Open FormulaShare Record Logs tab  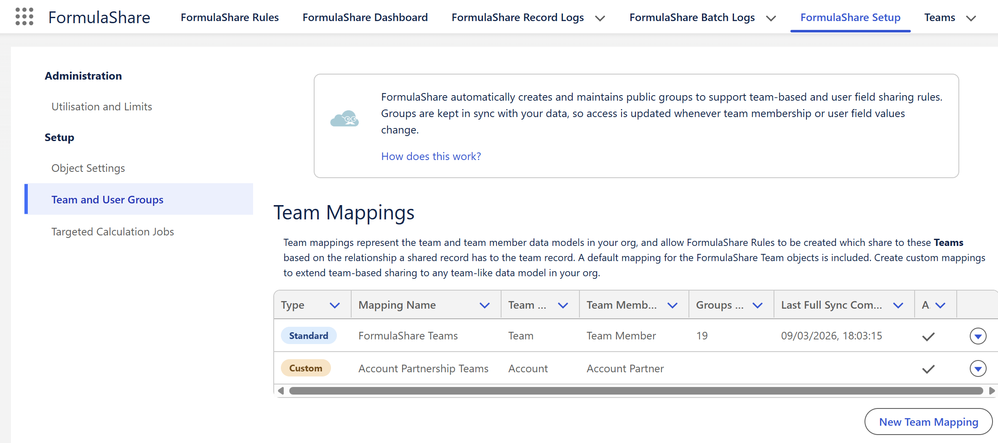pos(518,17)
